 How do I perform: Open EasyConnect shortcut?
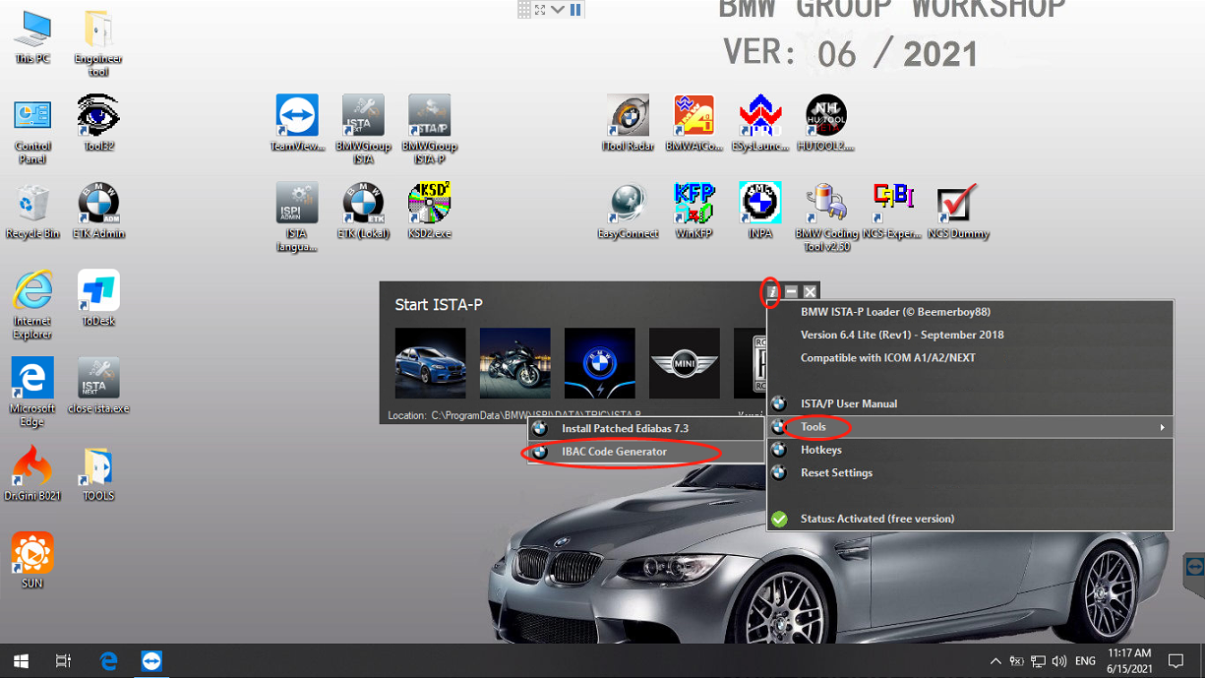[629, 211]
